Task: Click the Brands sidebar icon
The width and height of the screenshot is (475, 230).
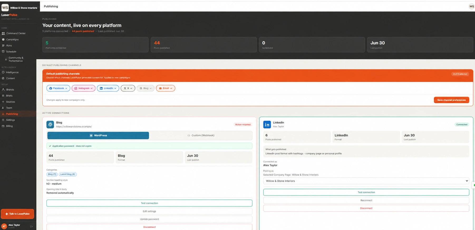Action: click(x=3, y=90)
